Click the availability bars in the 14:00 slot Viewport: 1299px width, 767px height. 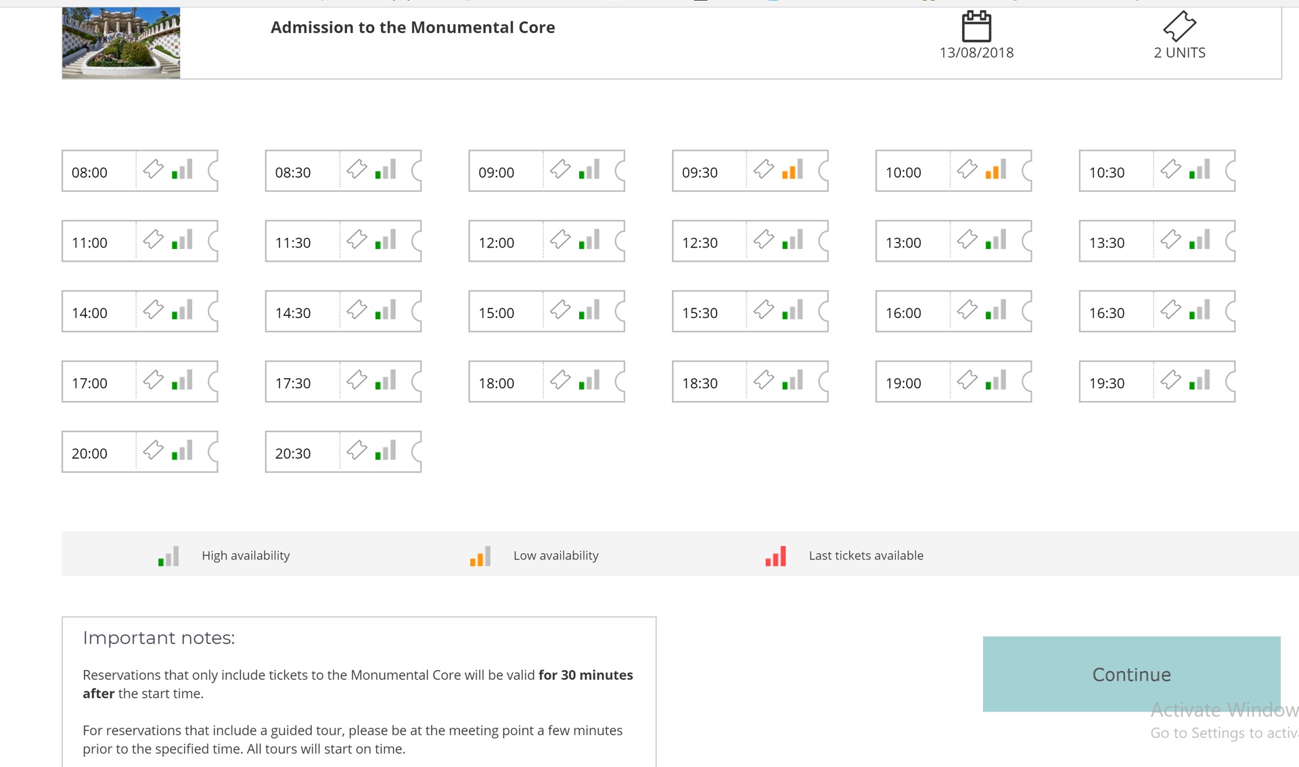182,310
